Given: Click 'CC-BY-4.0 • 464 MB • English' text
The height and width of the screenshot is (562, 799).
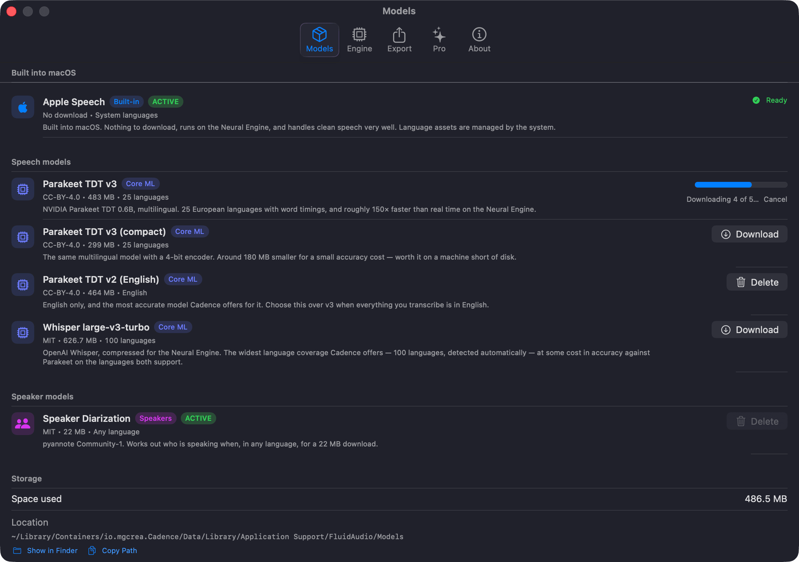Looking at the screenshot, I should coord(95,292).
